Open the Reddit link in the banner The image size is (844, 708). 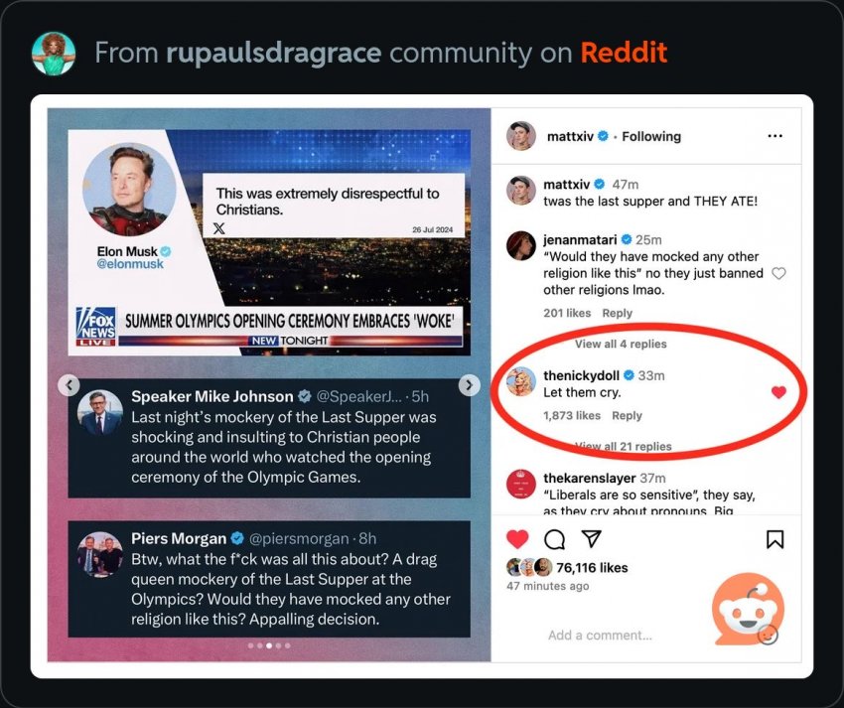[x=624, y=53]
